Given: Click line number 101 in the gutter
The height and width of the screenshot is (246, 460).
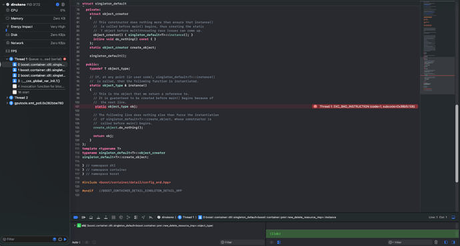Looking at the screenshot, I should [x=77, y=106].
